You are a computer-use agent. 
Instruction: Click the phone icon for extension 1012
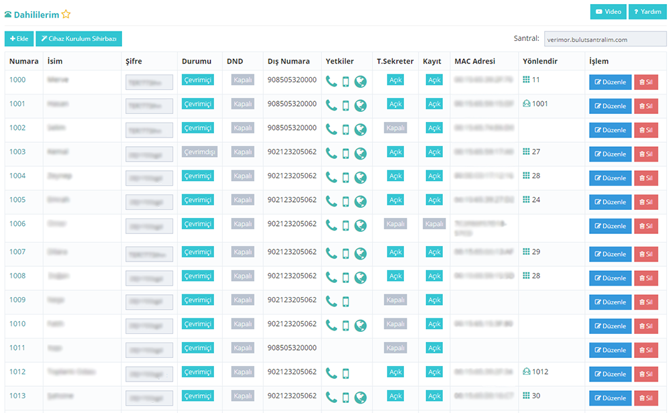(x=331, y=373)
